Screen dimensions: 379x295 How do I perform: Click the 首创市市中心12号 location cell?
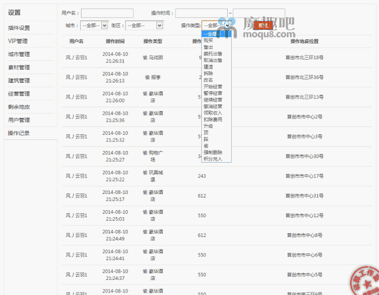tap(304, 215)
